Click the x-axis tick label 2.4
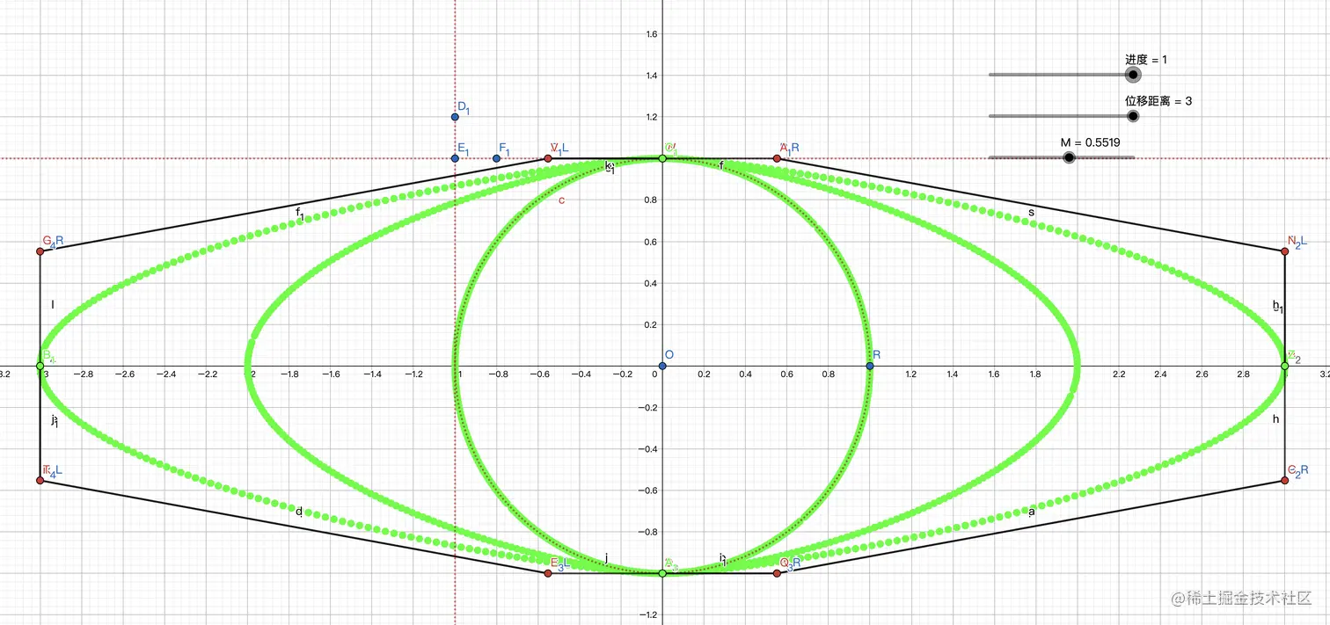The height and width of the screenshot is (625, 1330). (x=1160, y=374)
